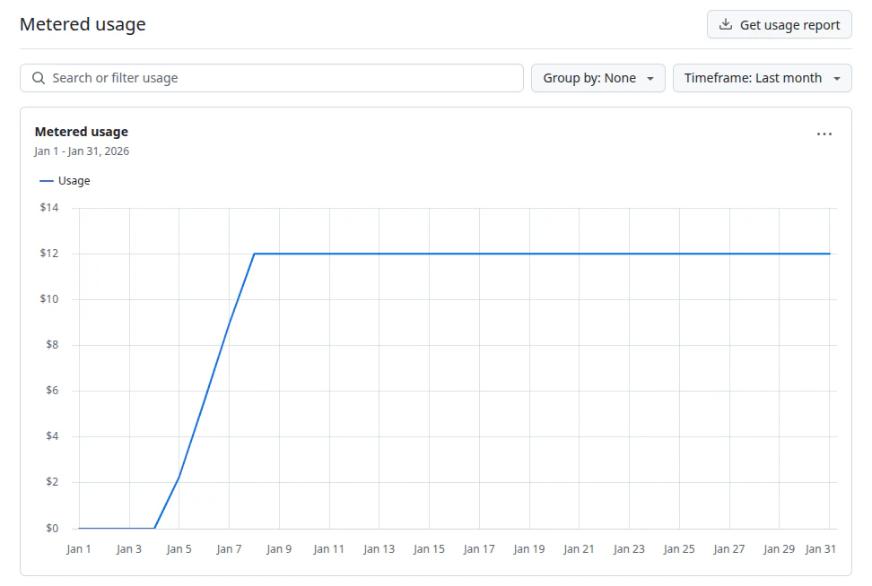This screenshot has height=586, width=872.
Task: Click the $10 y-axis label
Action: pos(49,299)
